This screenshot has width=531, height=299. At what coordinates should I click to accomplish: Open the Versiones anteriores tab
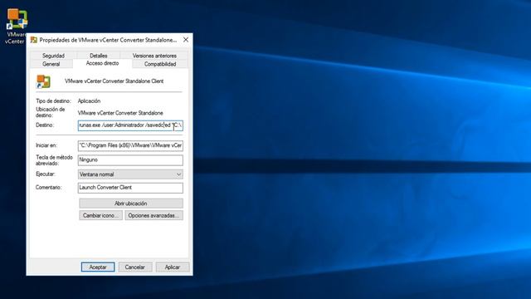pos(154,56)
